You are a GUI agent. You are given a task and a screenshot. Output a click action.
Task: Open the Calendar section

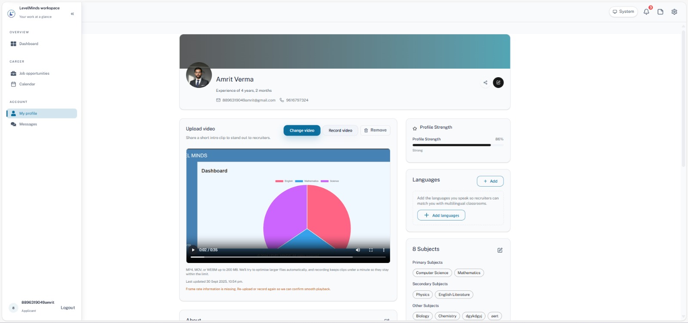click(42, 84)
